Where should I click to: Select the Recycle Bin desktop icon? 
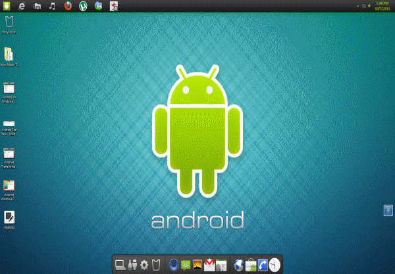click(x=9, y=25)
